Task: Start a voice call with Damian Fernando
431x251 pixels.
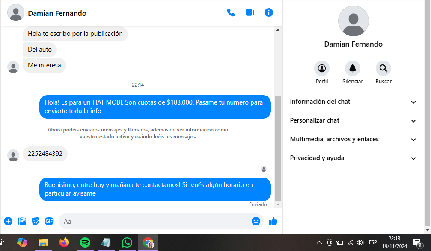Action: [231, 13]
